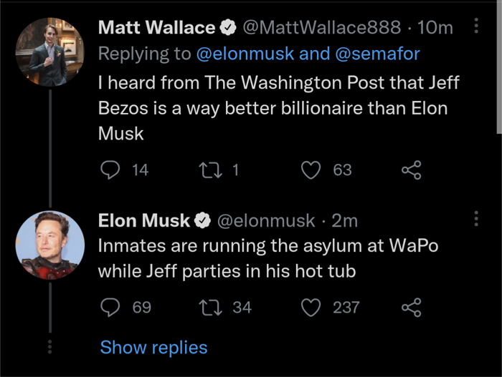Like Matt Wallace's tweet
502x377 pixels.
310,170
